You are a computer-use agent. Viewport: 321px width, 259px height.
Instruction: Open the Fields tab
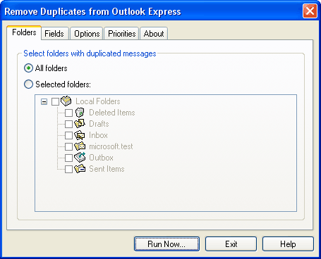point(54,34)
